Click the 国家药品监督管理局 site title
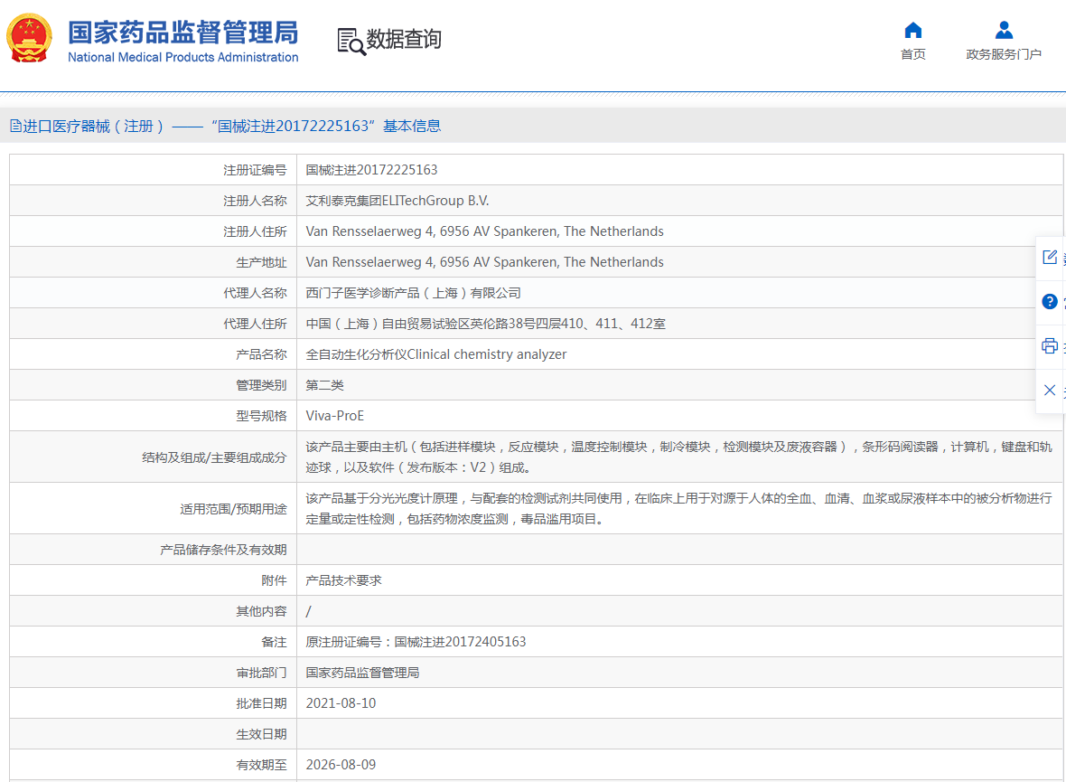Screen dimensions: 1066x782 pyautogui.click(x=182, y=33)
